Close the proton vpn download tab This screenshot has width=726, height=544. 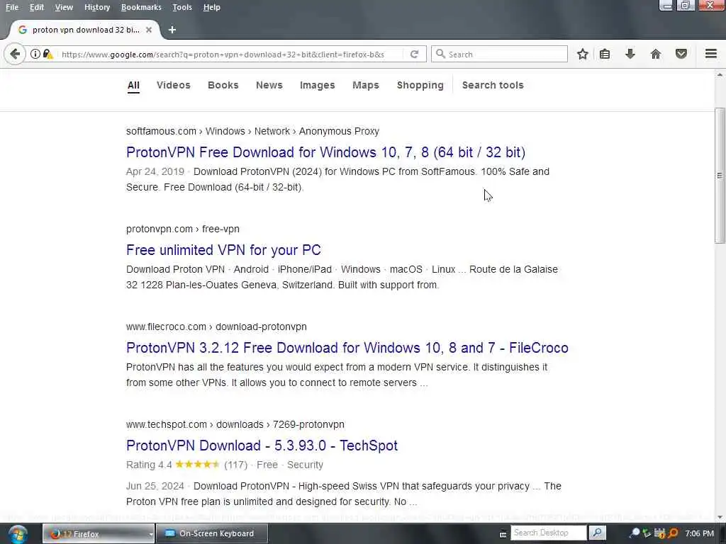click(x=149, y=30)
